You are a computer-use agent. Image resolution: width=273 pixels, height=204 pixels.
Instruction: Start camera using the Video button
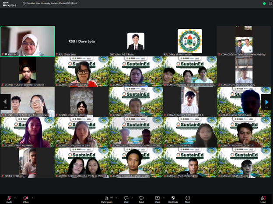click(x=26, y=198)
